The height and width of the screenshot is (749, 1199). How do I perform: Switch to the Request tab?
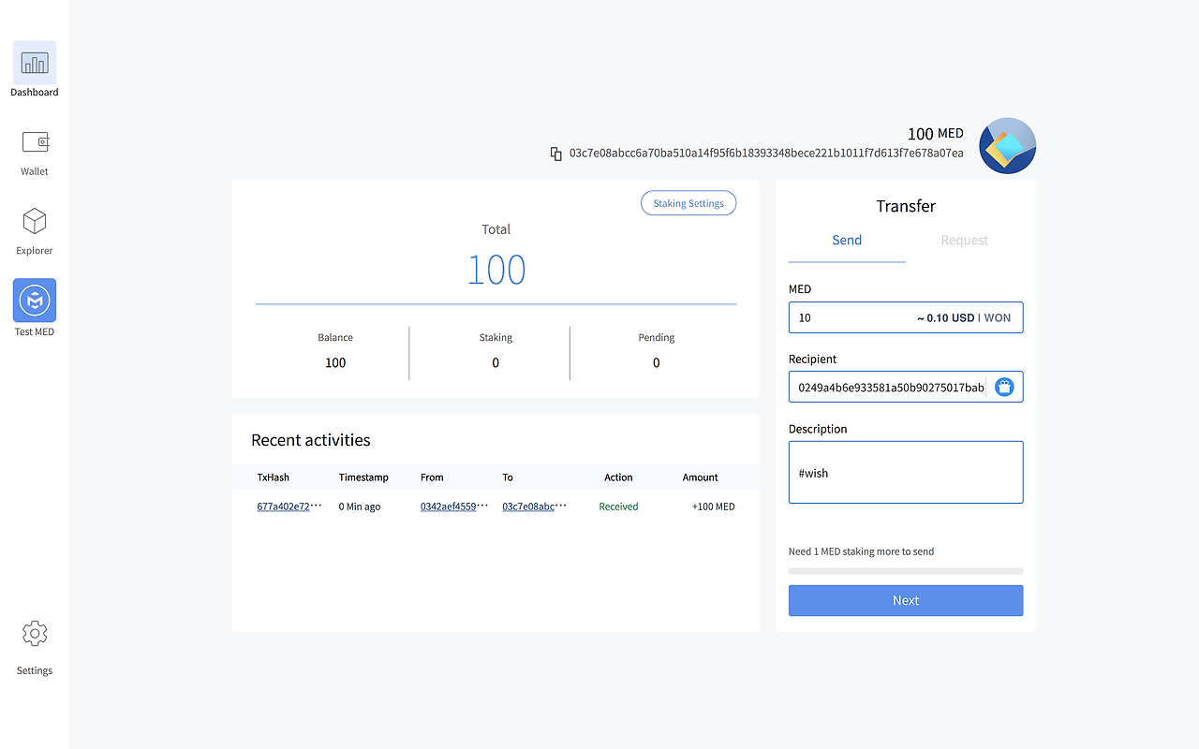[x=965, y=241]
